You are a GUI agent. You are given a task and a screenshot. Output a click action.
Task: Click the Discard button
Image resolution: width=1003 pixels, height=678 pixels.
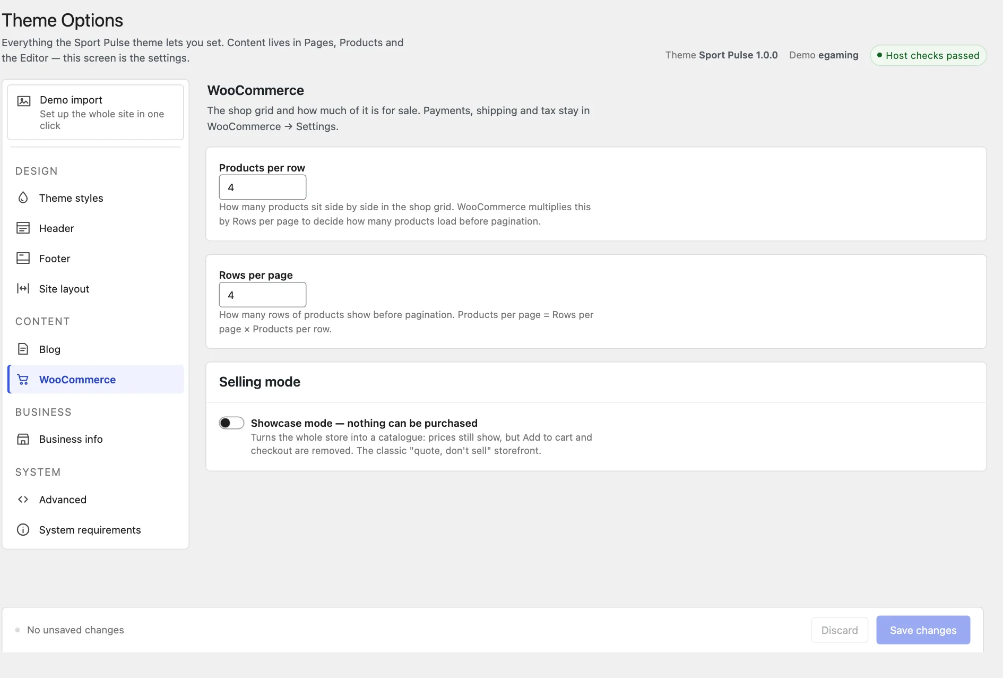840,630
